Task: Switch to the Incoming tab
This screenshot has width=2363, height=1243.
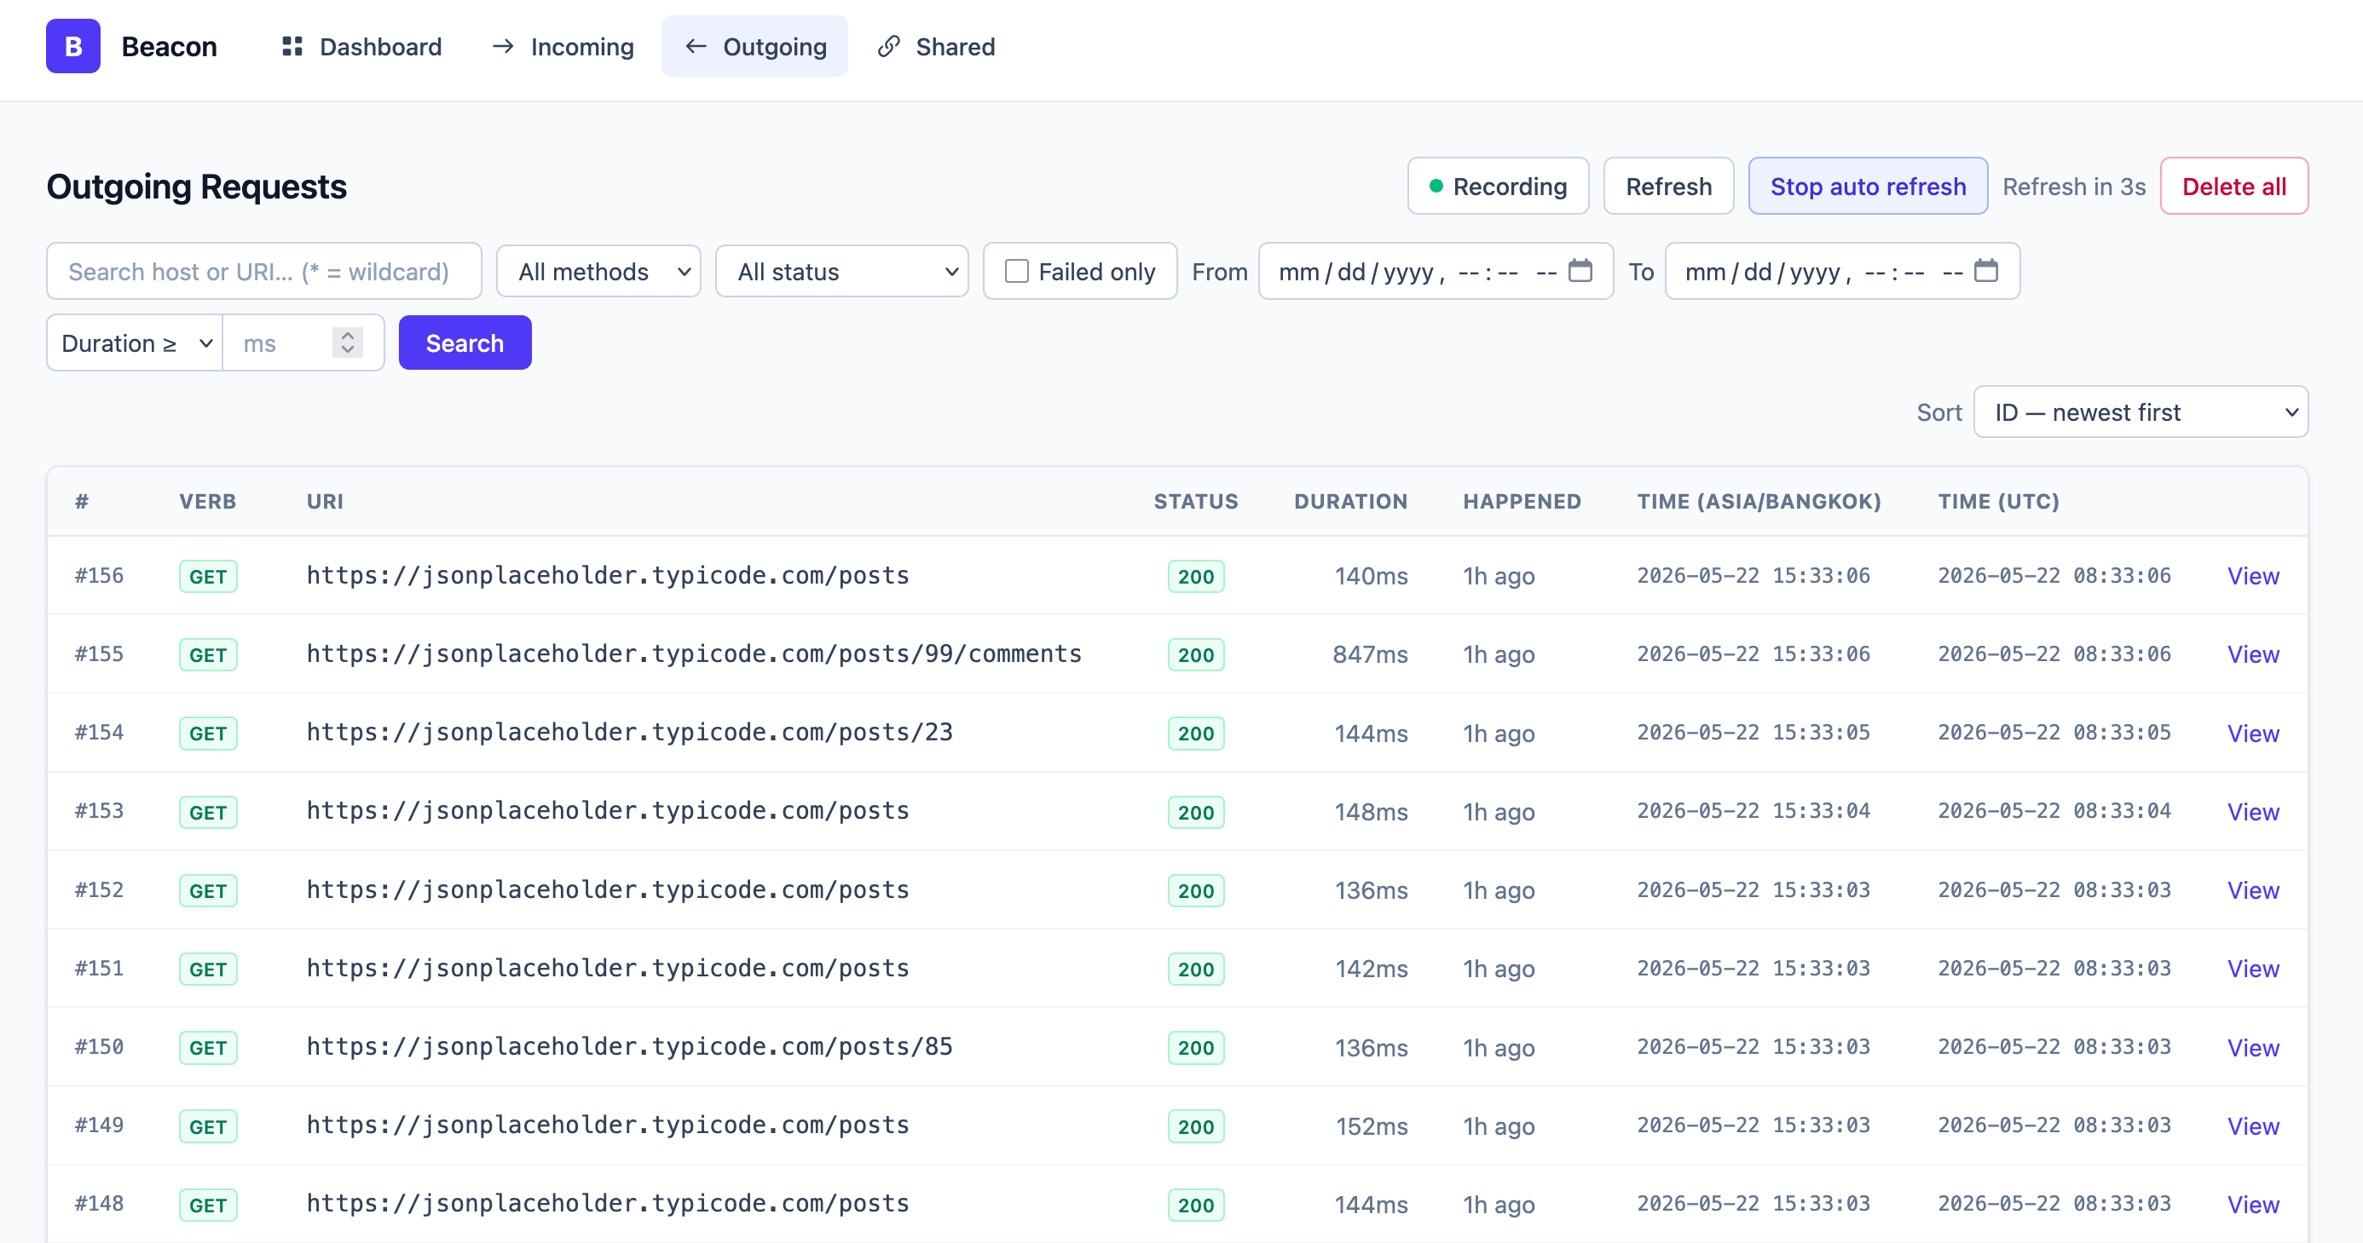Action: (563, 46)
